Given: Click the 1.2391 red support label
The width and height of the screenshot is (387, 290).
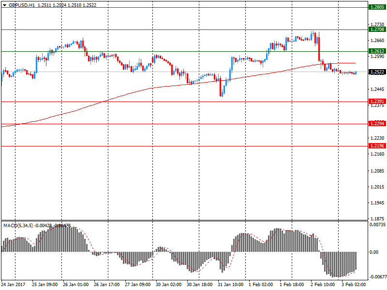Looking at the screenshot, I should pyautogui.click(x=377, y=101).
